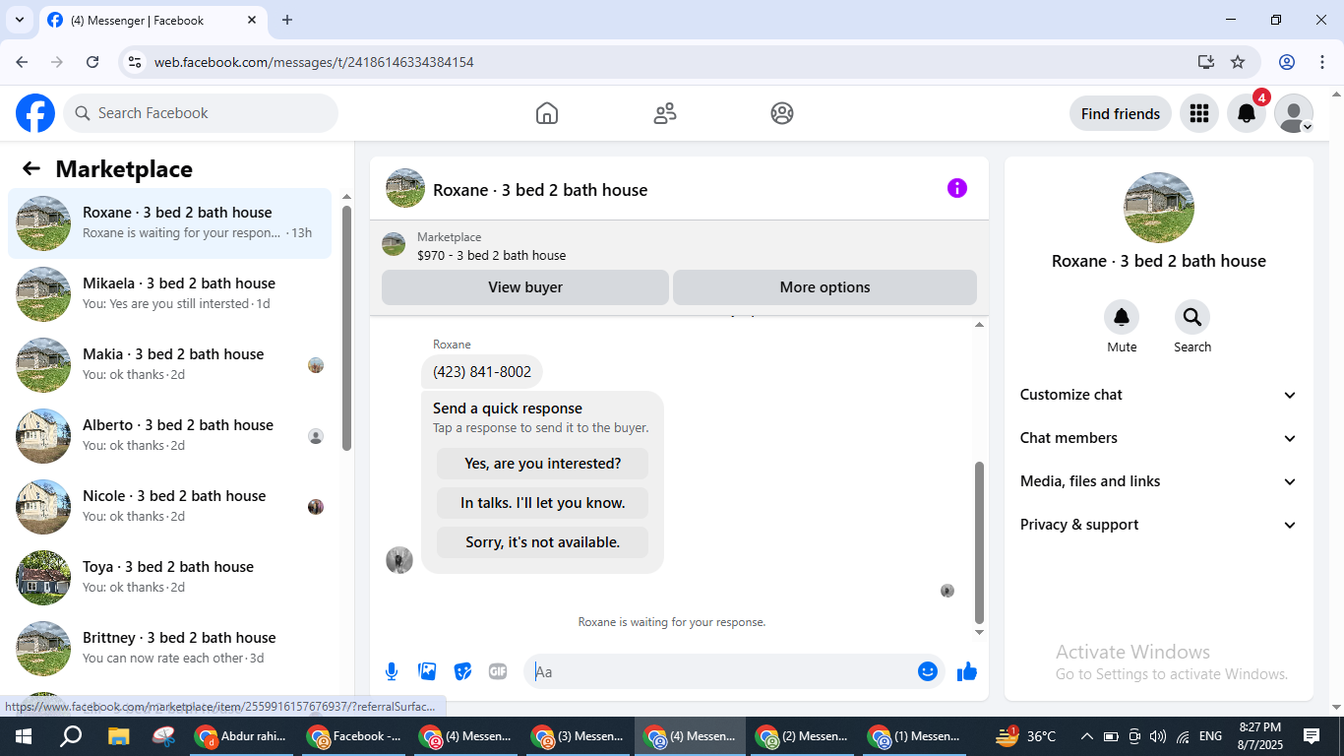
Task: Open the Facebook home logo
Action: coord(35,113)
